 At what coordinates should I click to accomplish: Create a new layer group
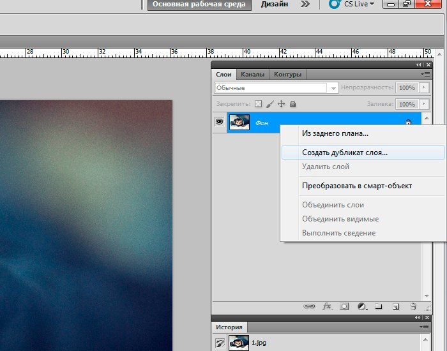coord(379,306)
